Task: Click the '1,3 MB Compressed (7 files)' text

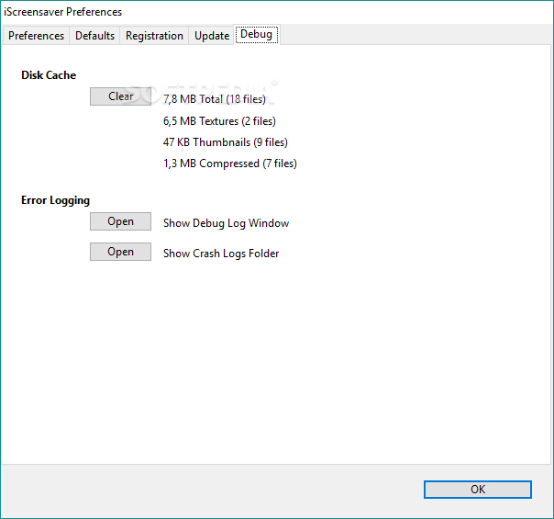Action: pos(230,164)
